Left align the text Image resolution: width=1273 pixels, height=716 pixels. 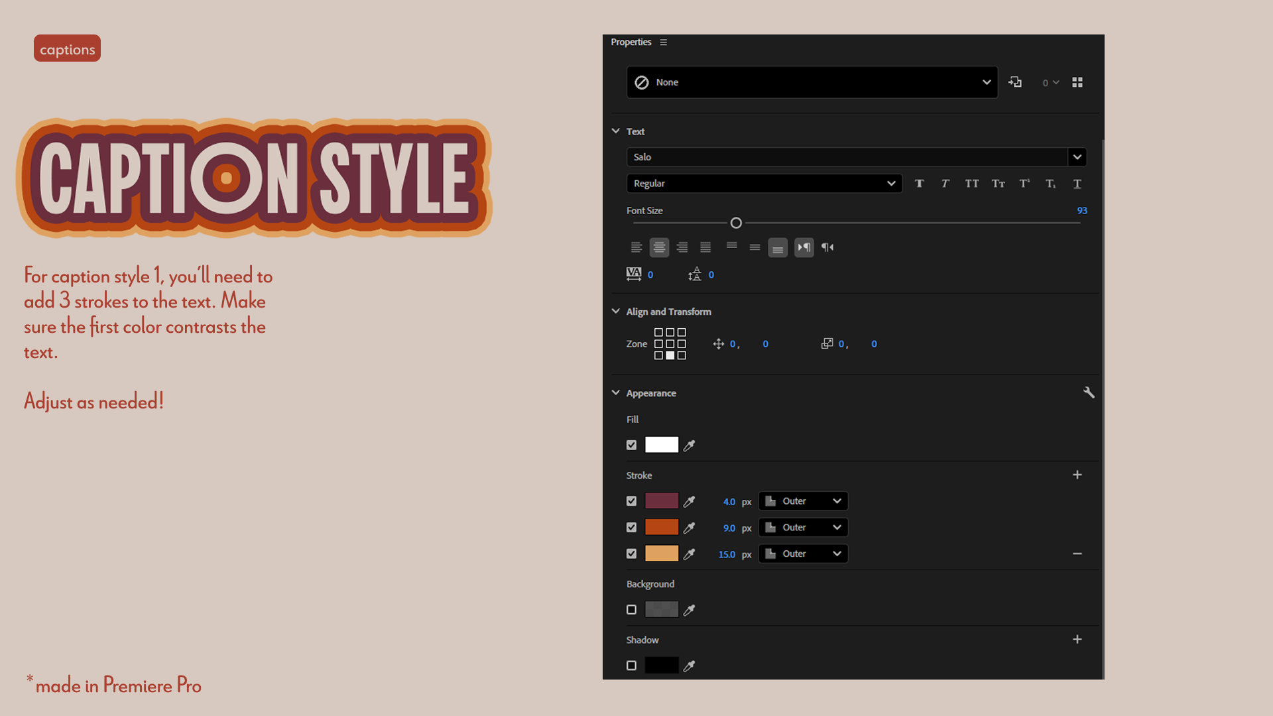636,247
